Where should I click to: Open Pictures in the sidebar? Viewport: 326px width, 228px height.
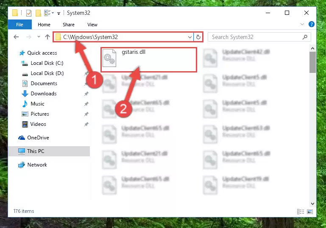coord(40,114)
